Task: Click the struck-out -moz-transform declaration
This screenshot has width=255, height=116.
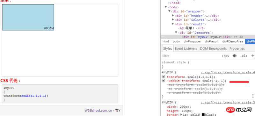Action: [x=196, y=85]
